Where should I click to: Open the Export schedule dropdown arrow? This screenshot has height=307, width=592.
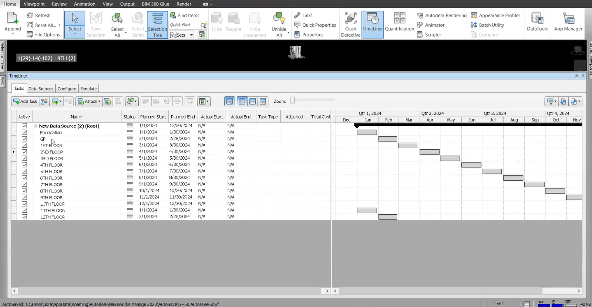coord(579,101)
